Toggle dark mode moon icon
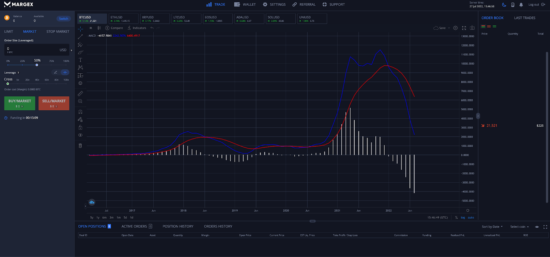Viewport: 550px width, 257px height. [x=504, y=5]
